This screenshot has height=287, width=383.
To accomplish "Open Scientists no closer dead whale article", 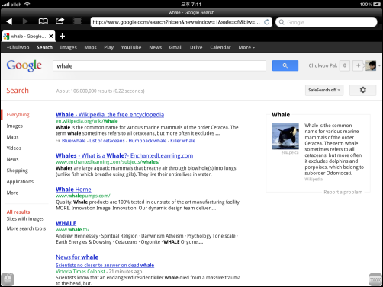I will 105,265.
